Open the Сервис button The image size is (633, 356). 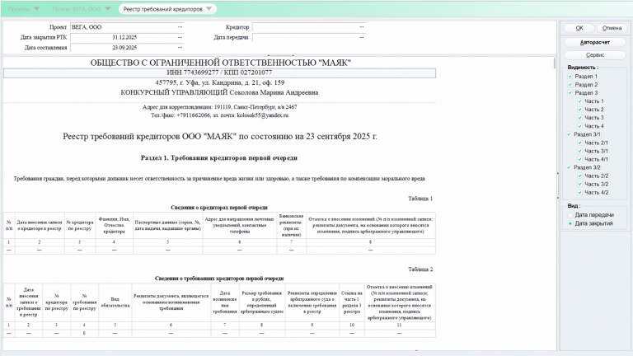[595, 55]
